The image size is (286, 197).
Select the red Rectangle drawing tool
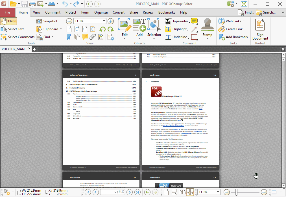(194, 37)
